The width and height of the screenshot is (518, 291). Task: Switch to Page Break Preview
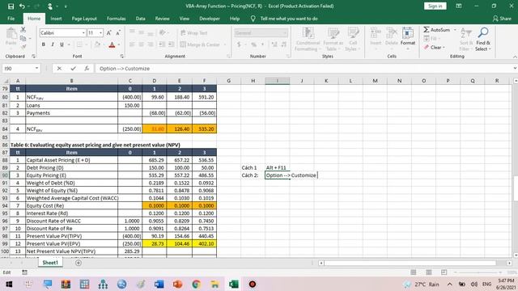(444, 272)
